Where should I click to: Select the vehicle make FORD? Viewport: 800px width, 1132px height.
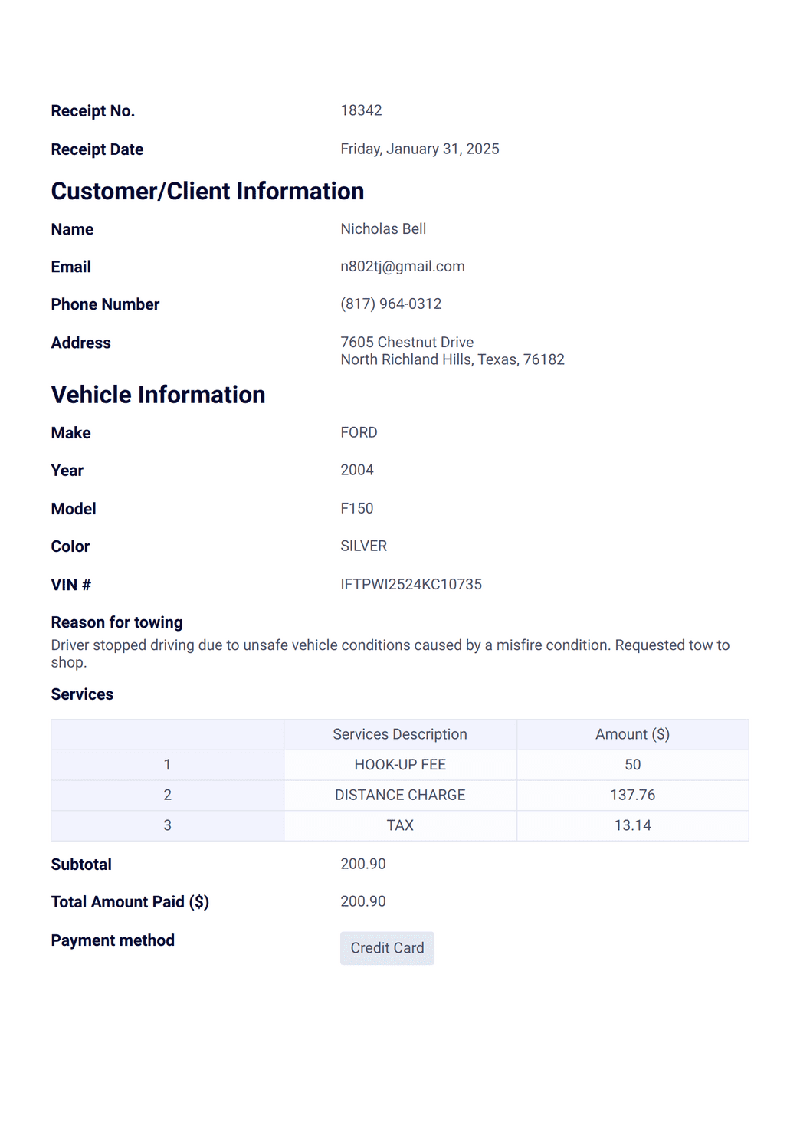(x=359, y=433)
